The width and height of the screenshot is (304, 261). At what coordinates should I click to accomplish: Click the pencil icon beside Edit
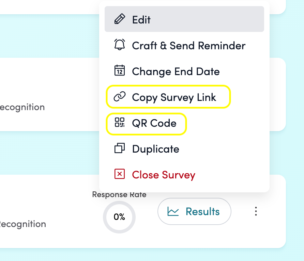(120, 19)
